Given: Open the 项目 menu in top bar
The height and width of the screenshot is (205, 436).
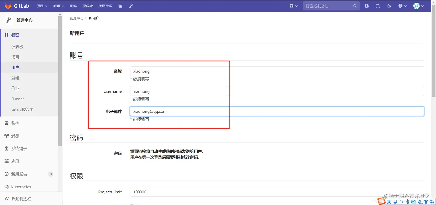Looking at the screenshot, I should pos(42,6).
